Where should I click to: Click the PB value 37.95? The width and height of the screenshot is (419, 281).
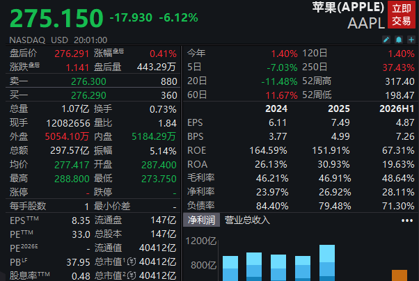click(78, 263)
